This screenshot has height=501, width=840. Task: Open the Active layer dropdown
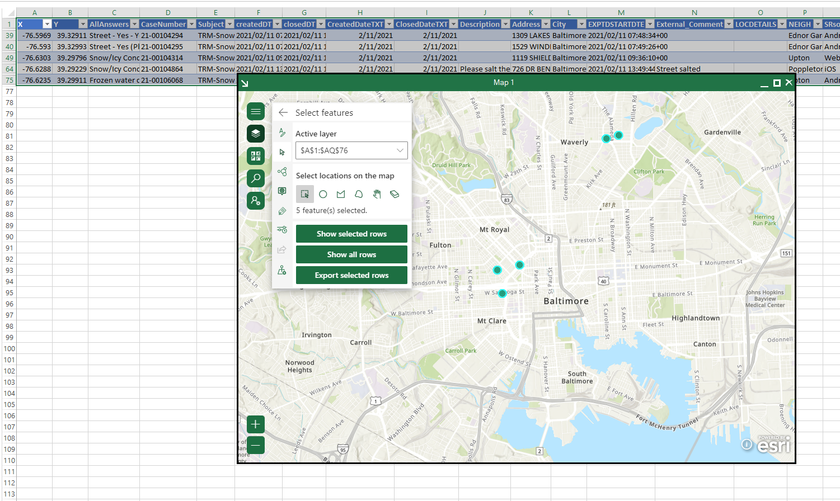click(x=400, y=150)
